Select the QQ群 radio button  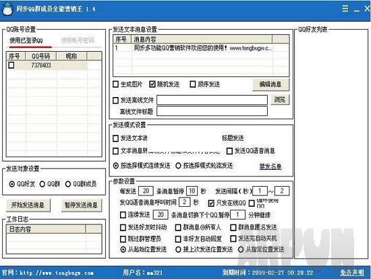[42, 184]
